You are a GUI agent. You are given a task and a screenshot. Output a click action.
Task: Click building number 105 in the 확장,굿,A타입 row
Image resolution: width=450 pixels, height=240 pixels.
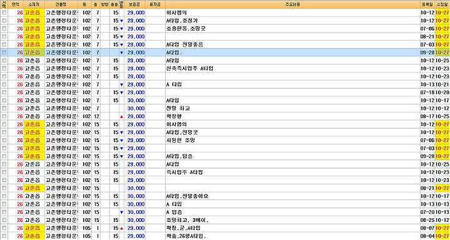coord(86,228)
